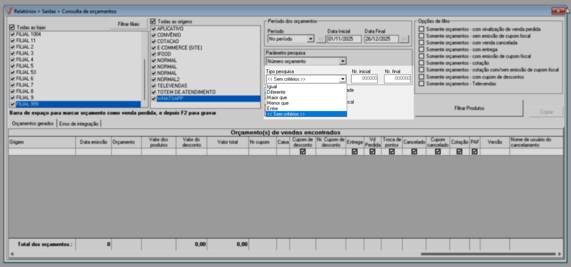Toggle the Todas as lojas checkbox
571x267 pixels.
point(12,27)
